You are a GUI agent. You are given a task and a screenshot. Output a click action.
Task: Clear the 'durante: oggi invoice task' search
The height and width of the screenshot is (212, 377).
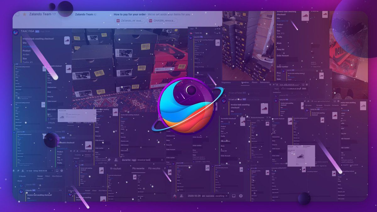coord(162,160)
